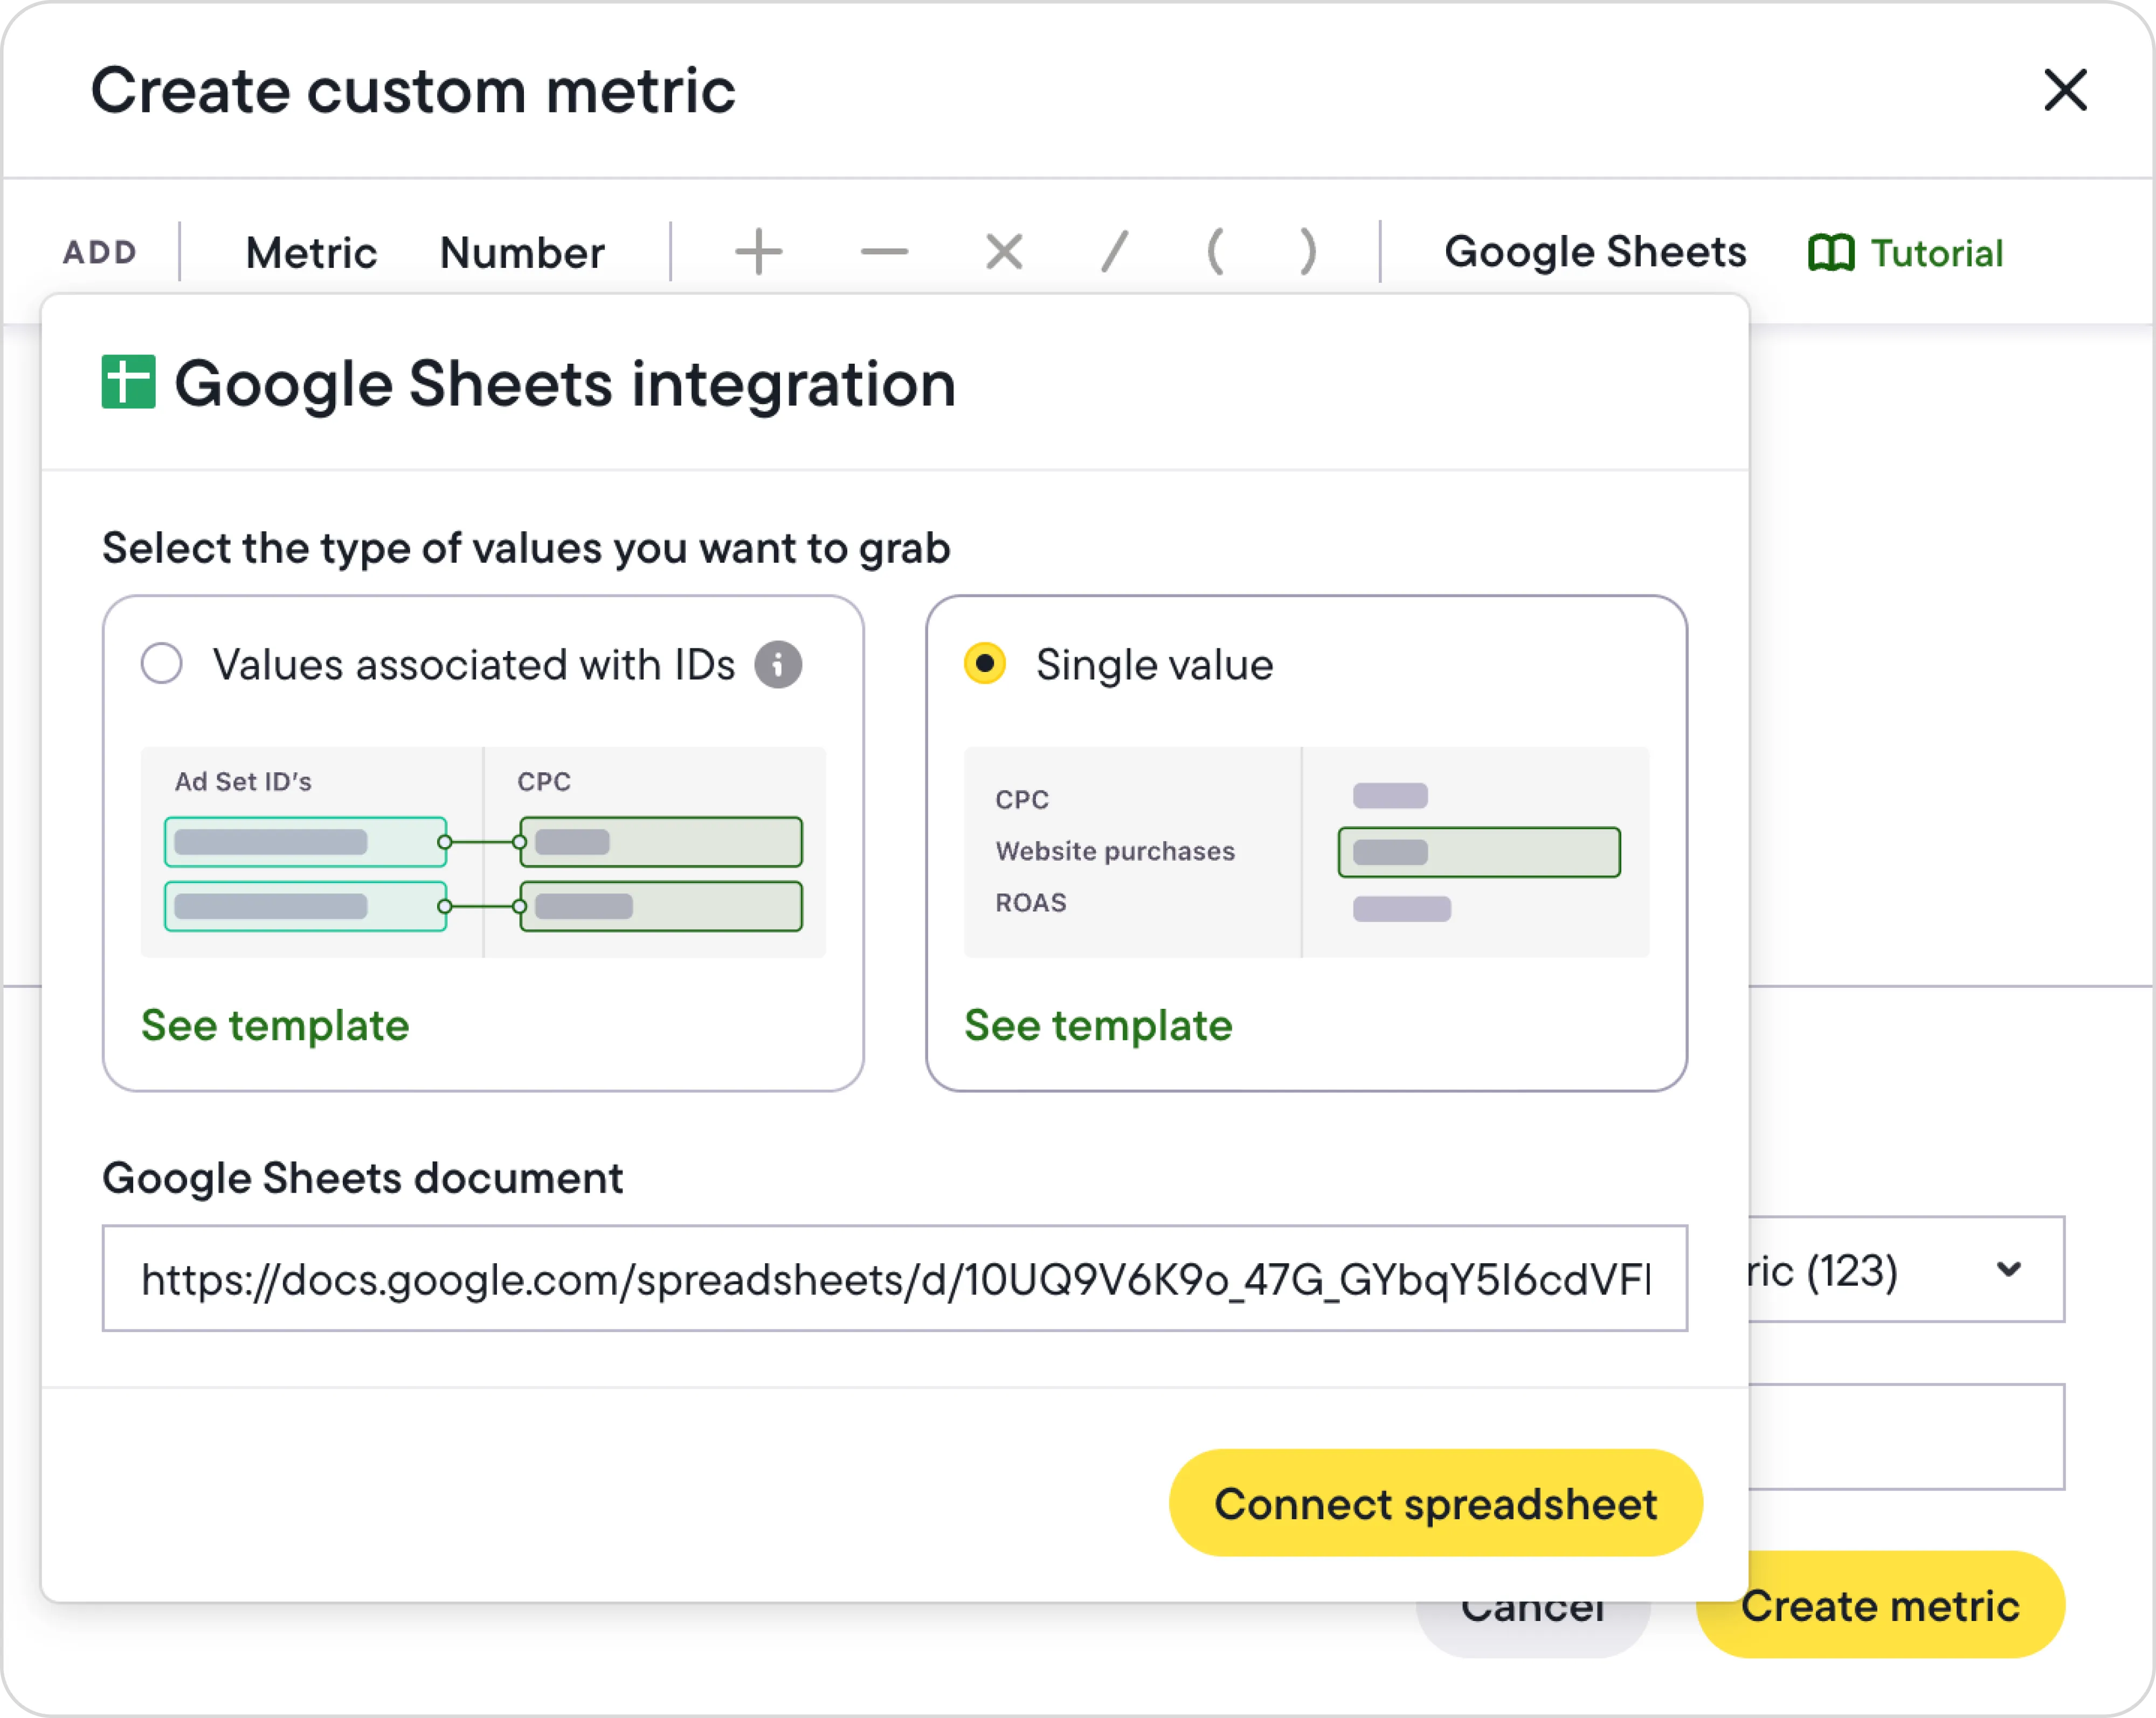The width and height of the screenshot is (2156, 1718).
Task: Add a closing parenthesis
Action: click(1307, 252)
